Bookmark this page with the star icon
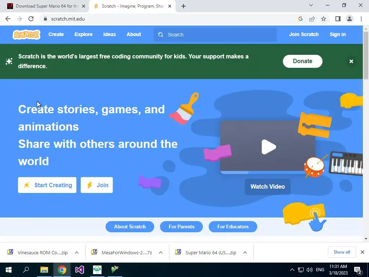369x277 pixels. 324,19
